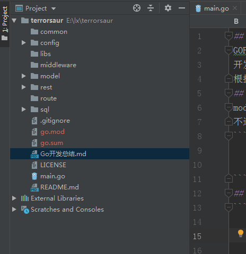This screenshot has width=246, height=254.
Task: Toggle fold marker on line 2
Action: [x=229, y=50]
